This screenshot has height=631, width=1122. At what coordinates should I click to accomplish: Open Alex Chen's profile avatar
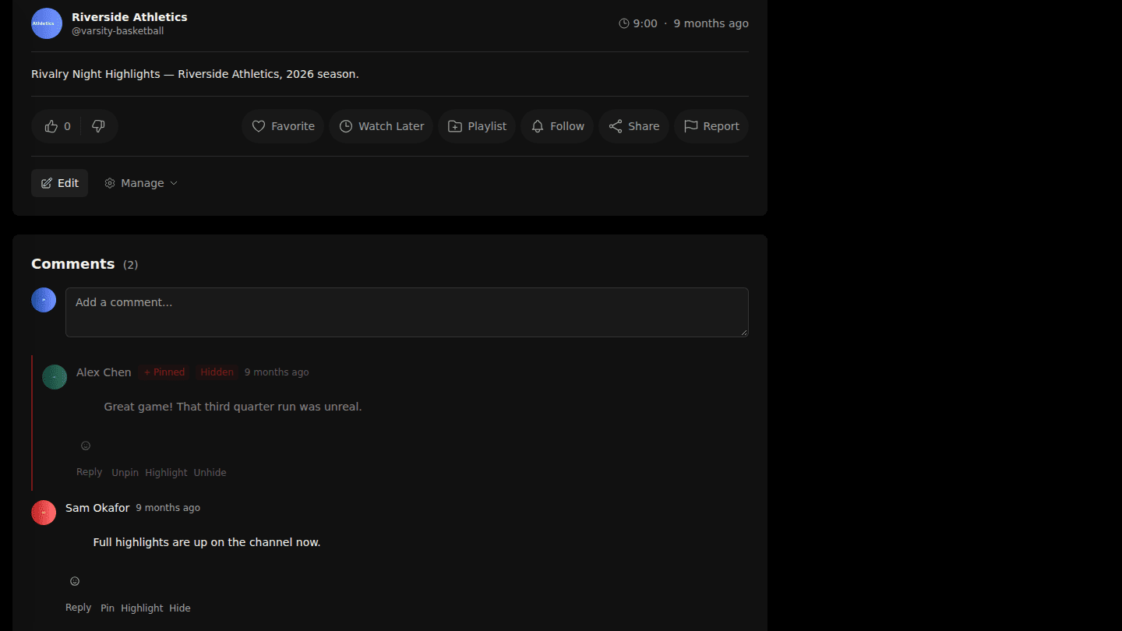(x=55, y=377)
